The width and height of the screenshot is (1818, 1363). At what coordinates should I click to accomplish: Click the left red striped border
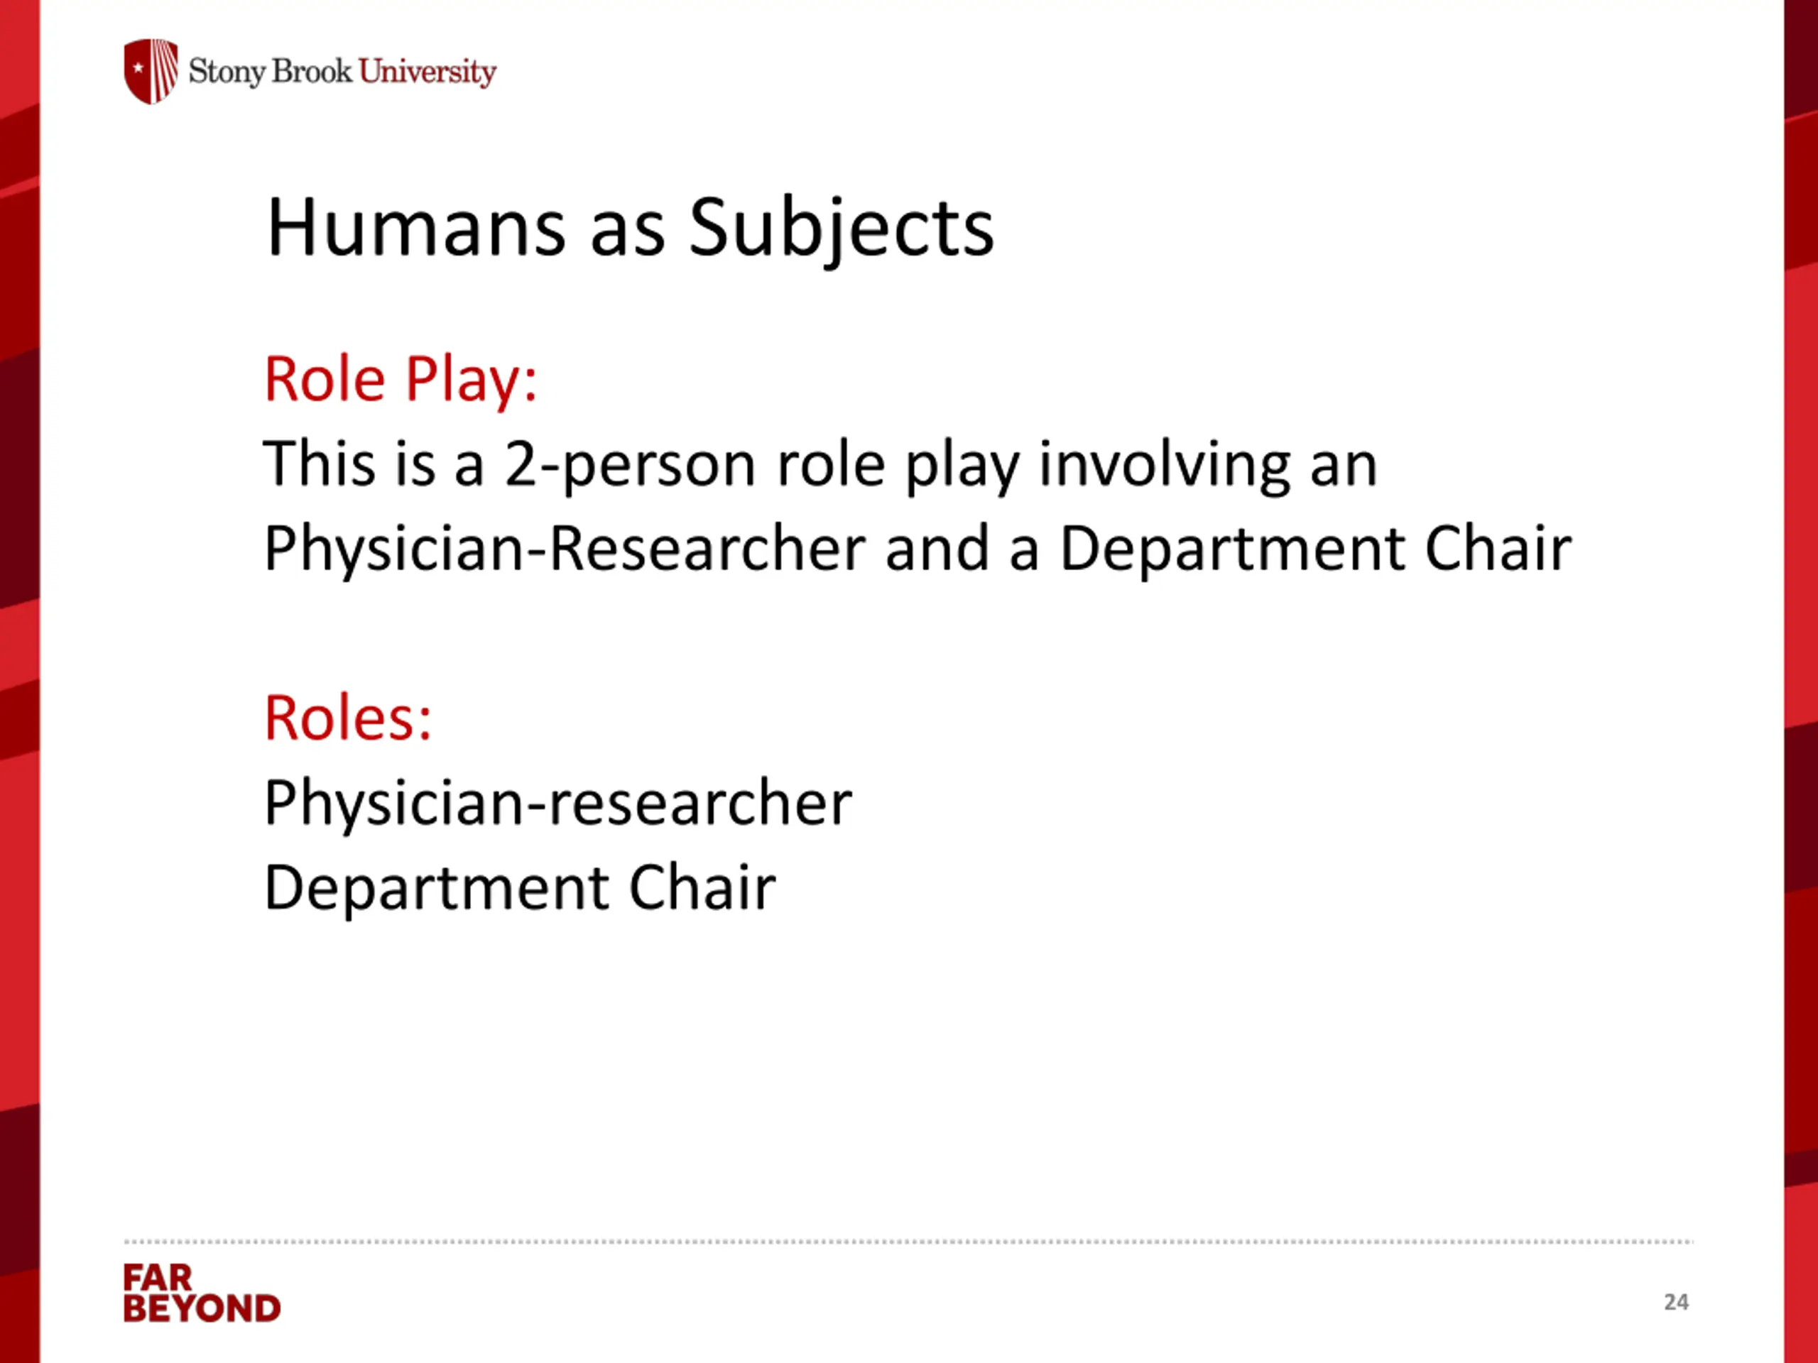tap(20, 681)
